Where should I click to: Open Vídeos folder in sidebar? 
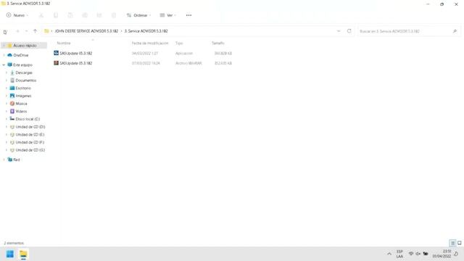[x=21, y=111]
